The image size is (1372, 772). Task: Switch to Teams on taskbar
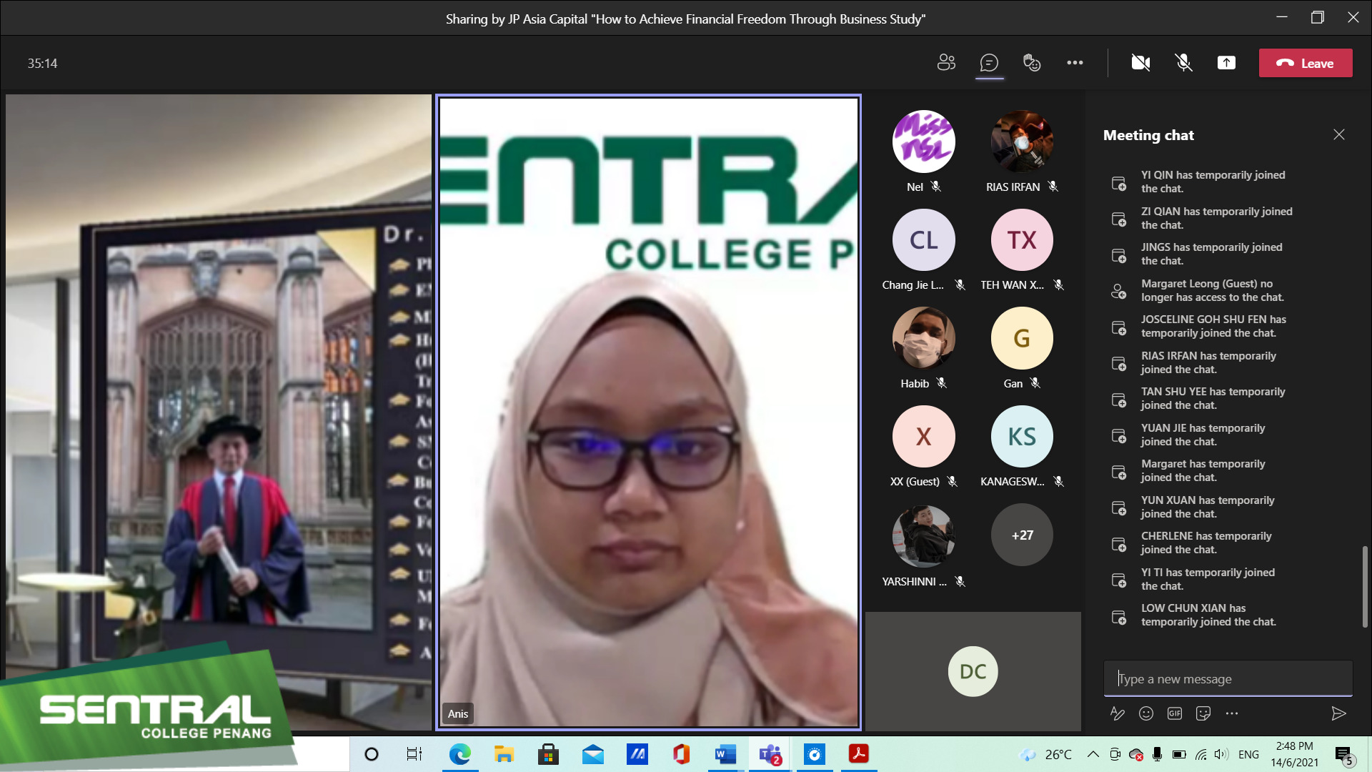click(x=770, y=754)
